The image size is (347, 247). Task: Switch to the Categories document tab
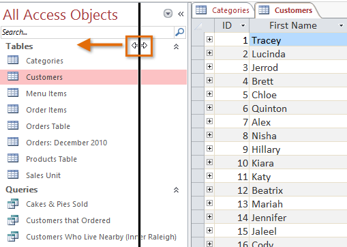[x=223, y=10]
